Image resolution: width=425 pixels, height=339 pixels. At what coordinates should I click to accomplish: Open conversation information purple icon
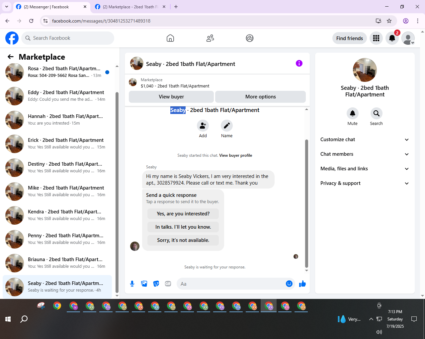[299, 63]
